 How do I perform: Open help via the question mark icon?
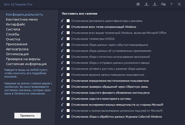[171, 4]
